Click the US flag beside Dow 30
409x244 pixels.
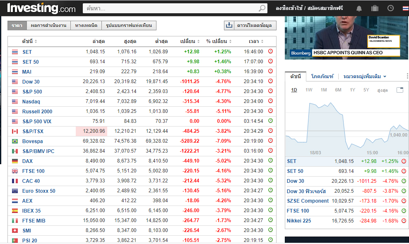[x=15, y=81]
